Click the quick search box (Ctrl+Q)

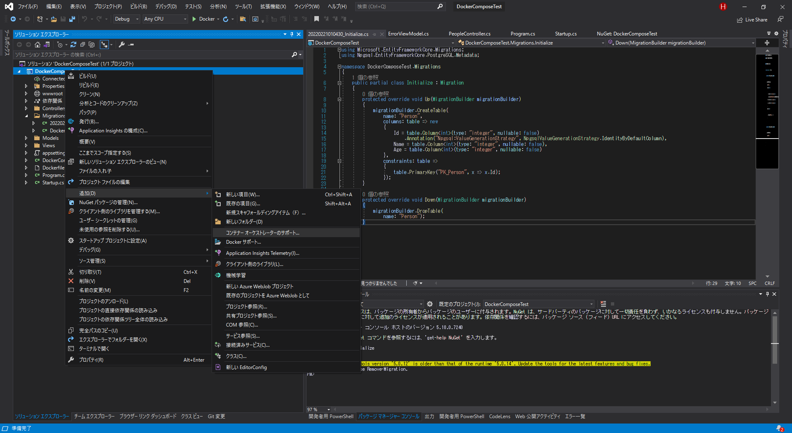point(396,6)
